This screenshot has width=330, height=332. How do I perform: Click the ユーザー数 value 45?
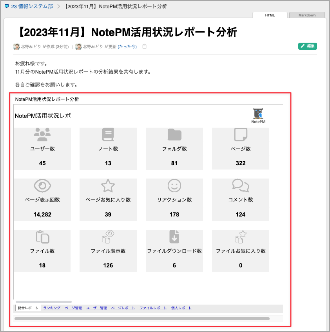[42, 163]
